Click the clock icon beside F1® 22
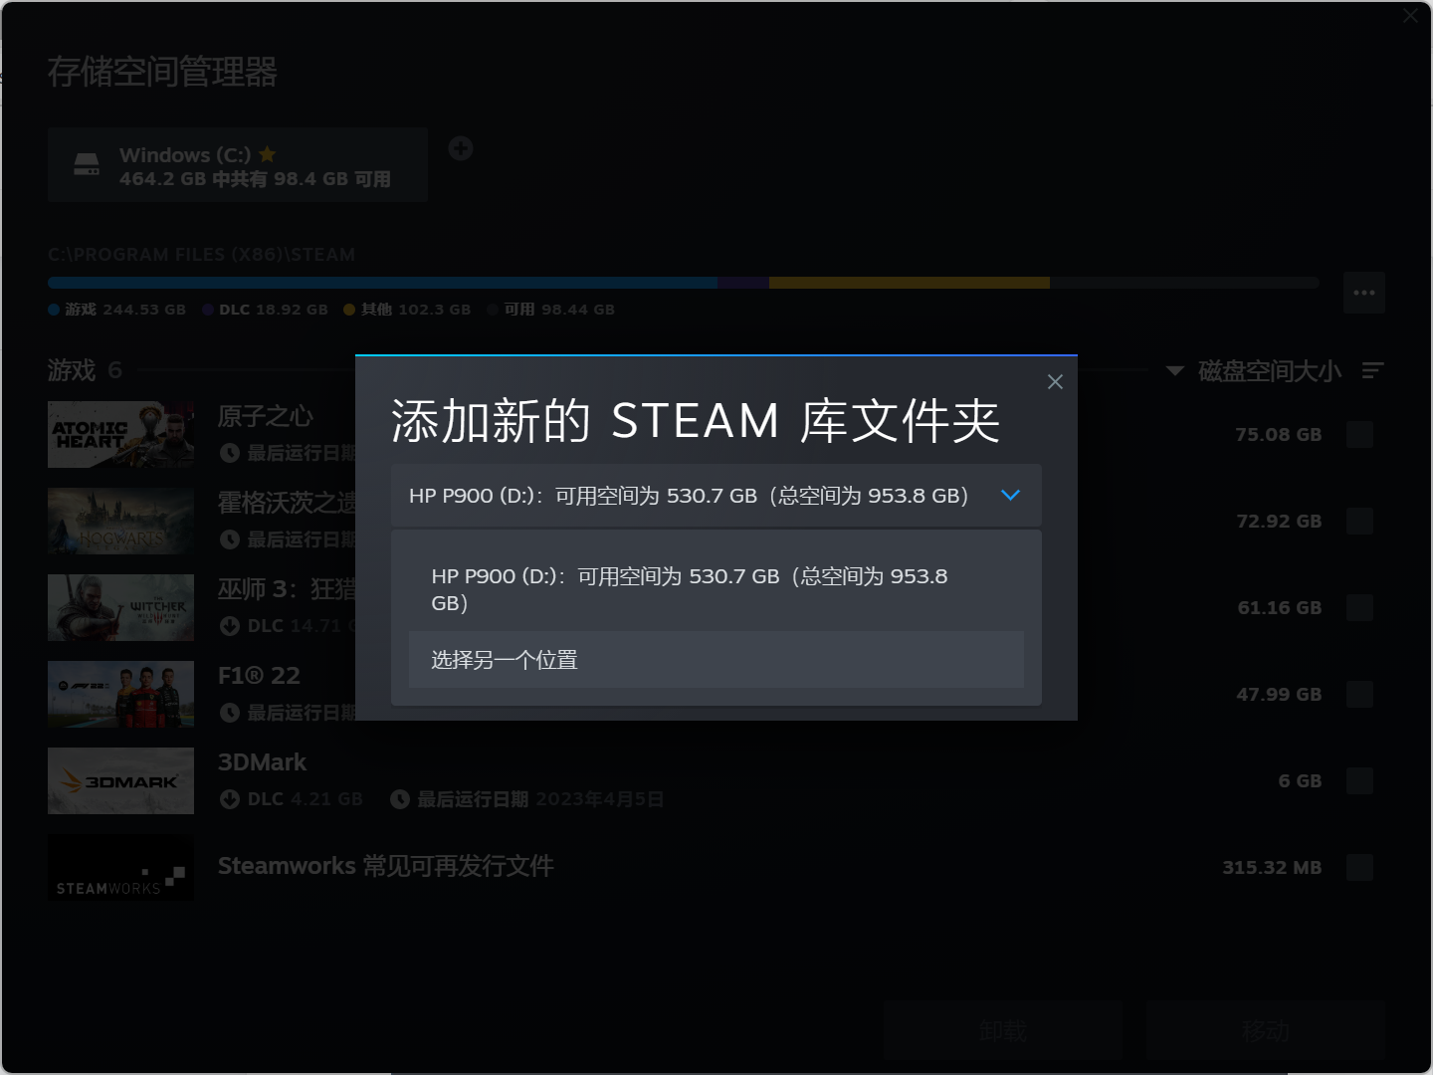 pyautogui.click(x=230, y=712)
